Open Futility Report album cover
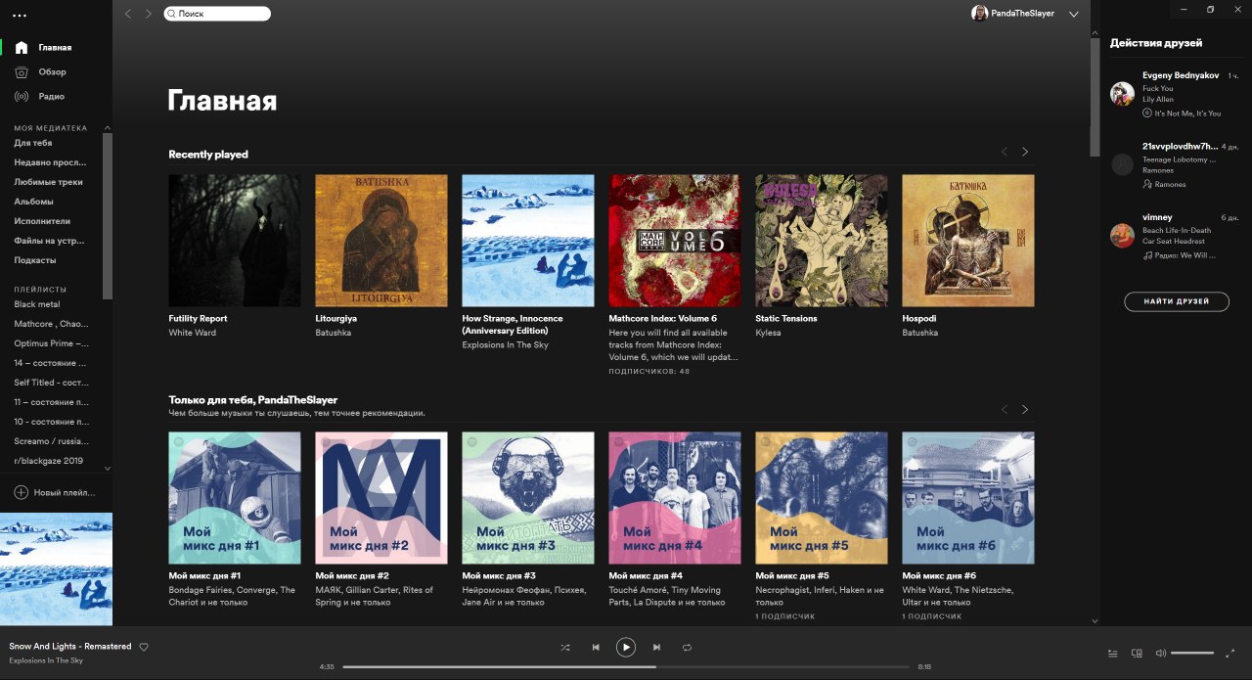 [x=235, y=241]
